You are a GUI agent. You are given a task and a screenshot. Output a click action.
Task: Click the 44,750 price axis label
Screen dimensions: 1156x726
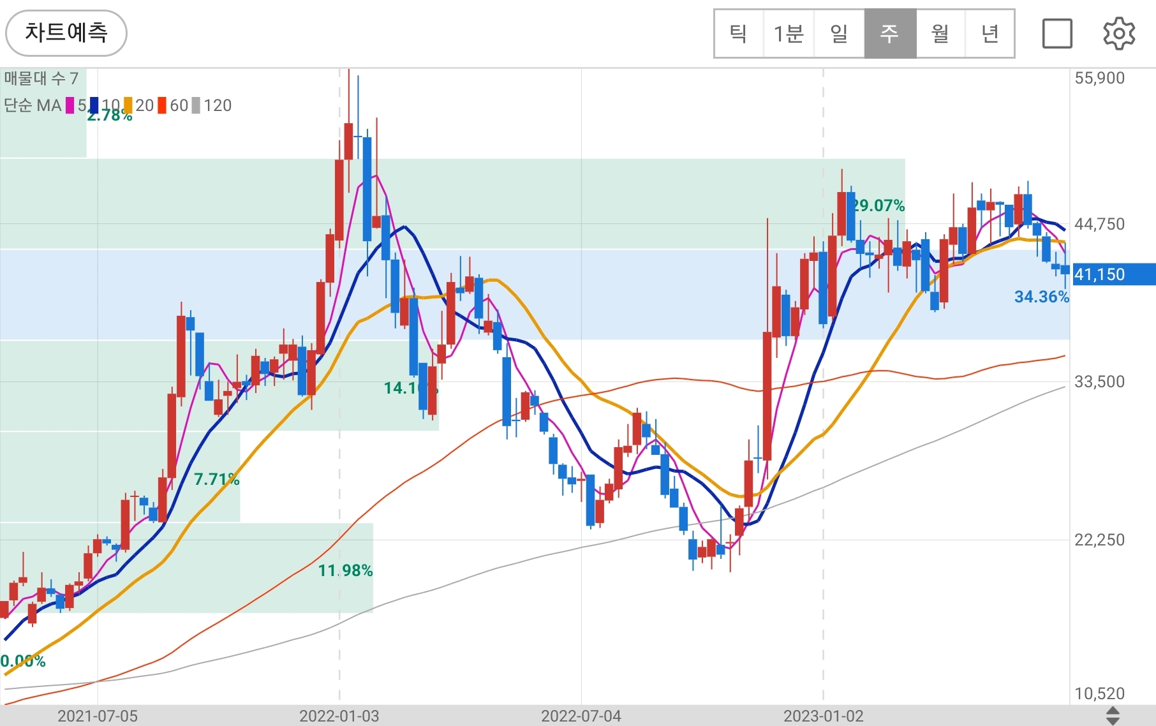[x=1100, y=224]
